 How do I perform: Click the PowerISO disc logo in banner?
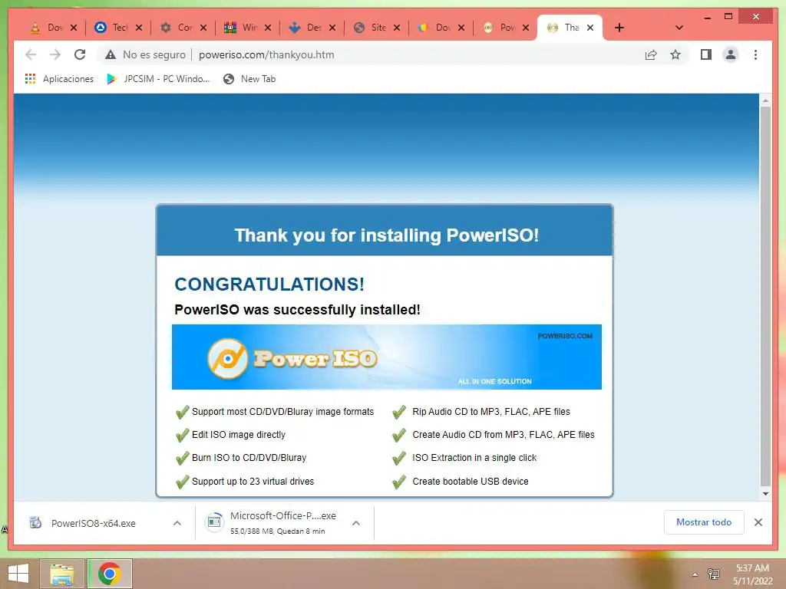click(x=227, y=359)
